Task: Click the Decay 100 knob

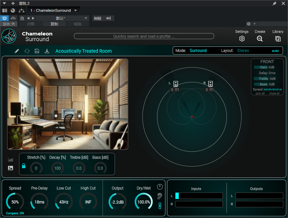Action: point(57,168)
